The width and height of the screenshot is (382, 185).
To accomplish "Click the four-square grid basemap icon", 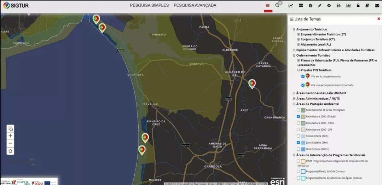I will (x=301, y=6).
